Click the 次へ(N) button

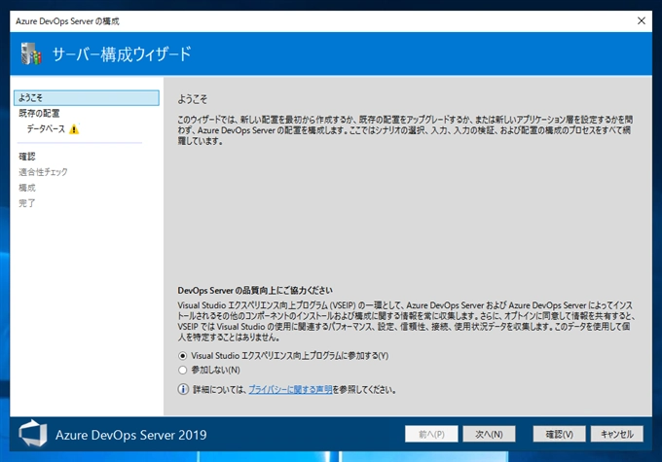click(489, 434)
